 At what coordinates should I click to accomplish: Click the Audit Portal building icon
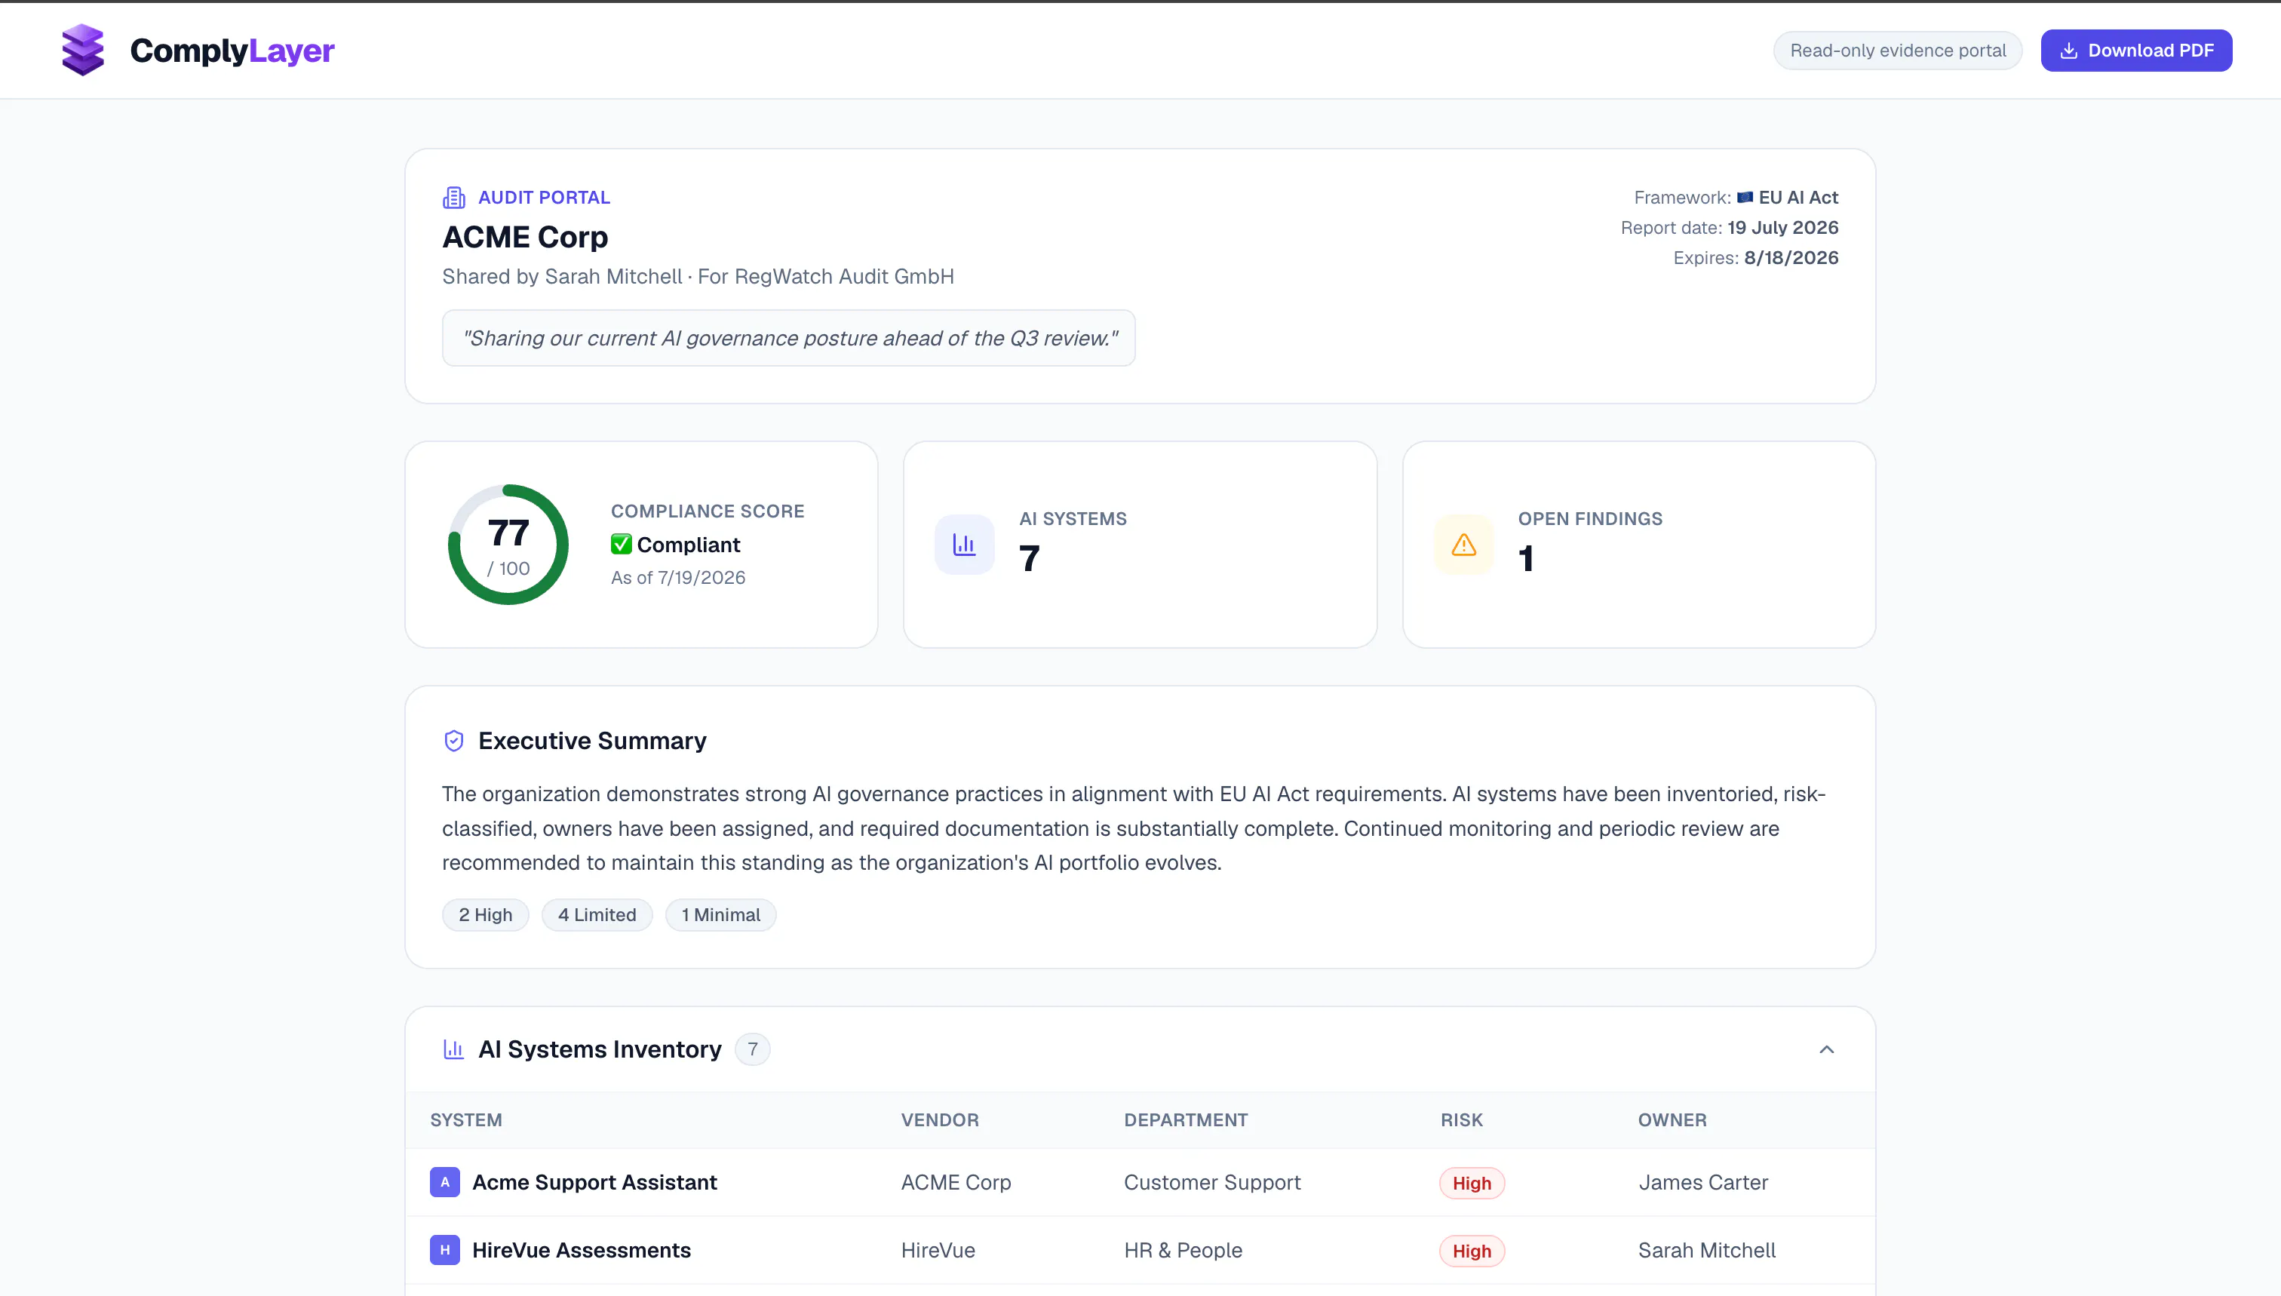[x=454, y=198]
